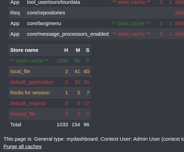Select the local_file store row

click(x=50, y=71)
